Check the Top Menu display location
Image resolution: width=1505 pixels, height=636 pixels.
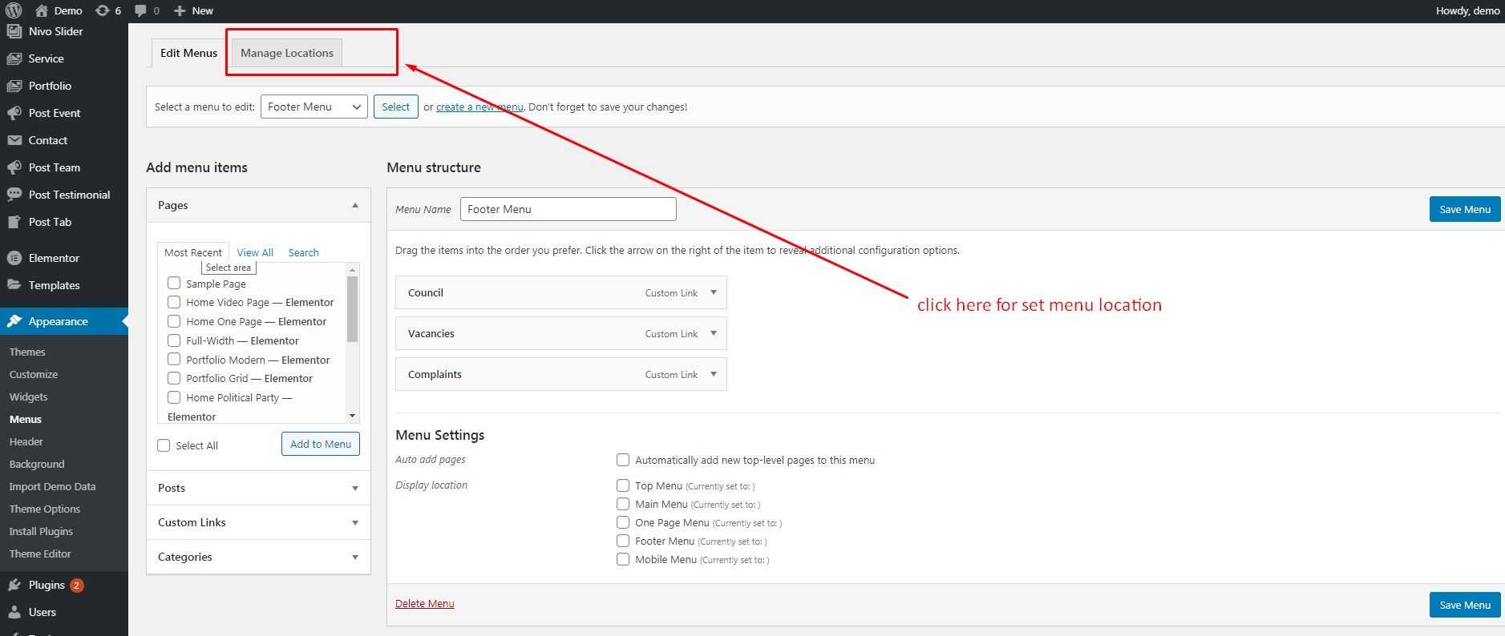623,485
